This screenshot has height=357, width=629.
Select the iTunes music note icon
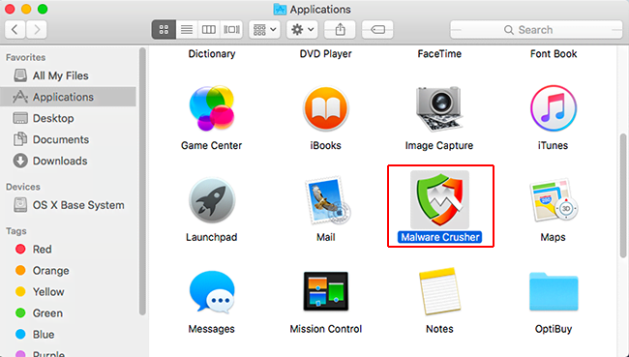554,108
